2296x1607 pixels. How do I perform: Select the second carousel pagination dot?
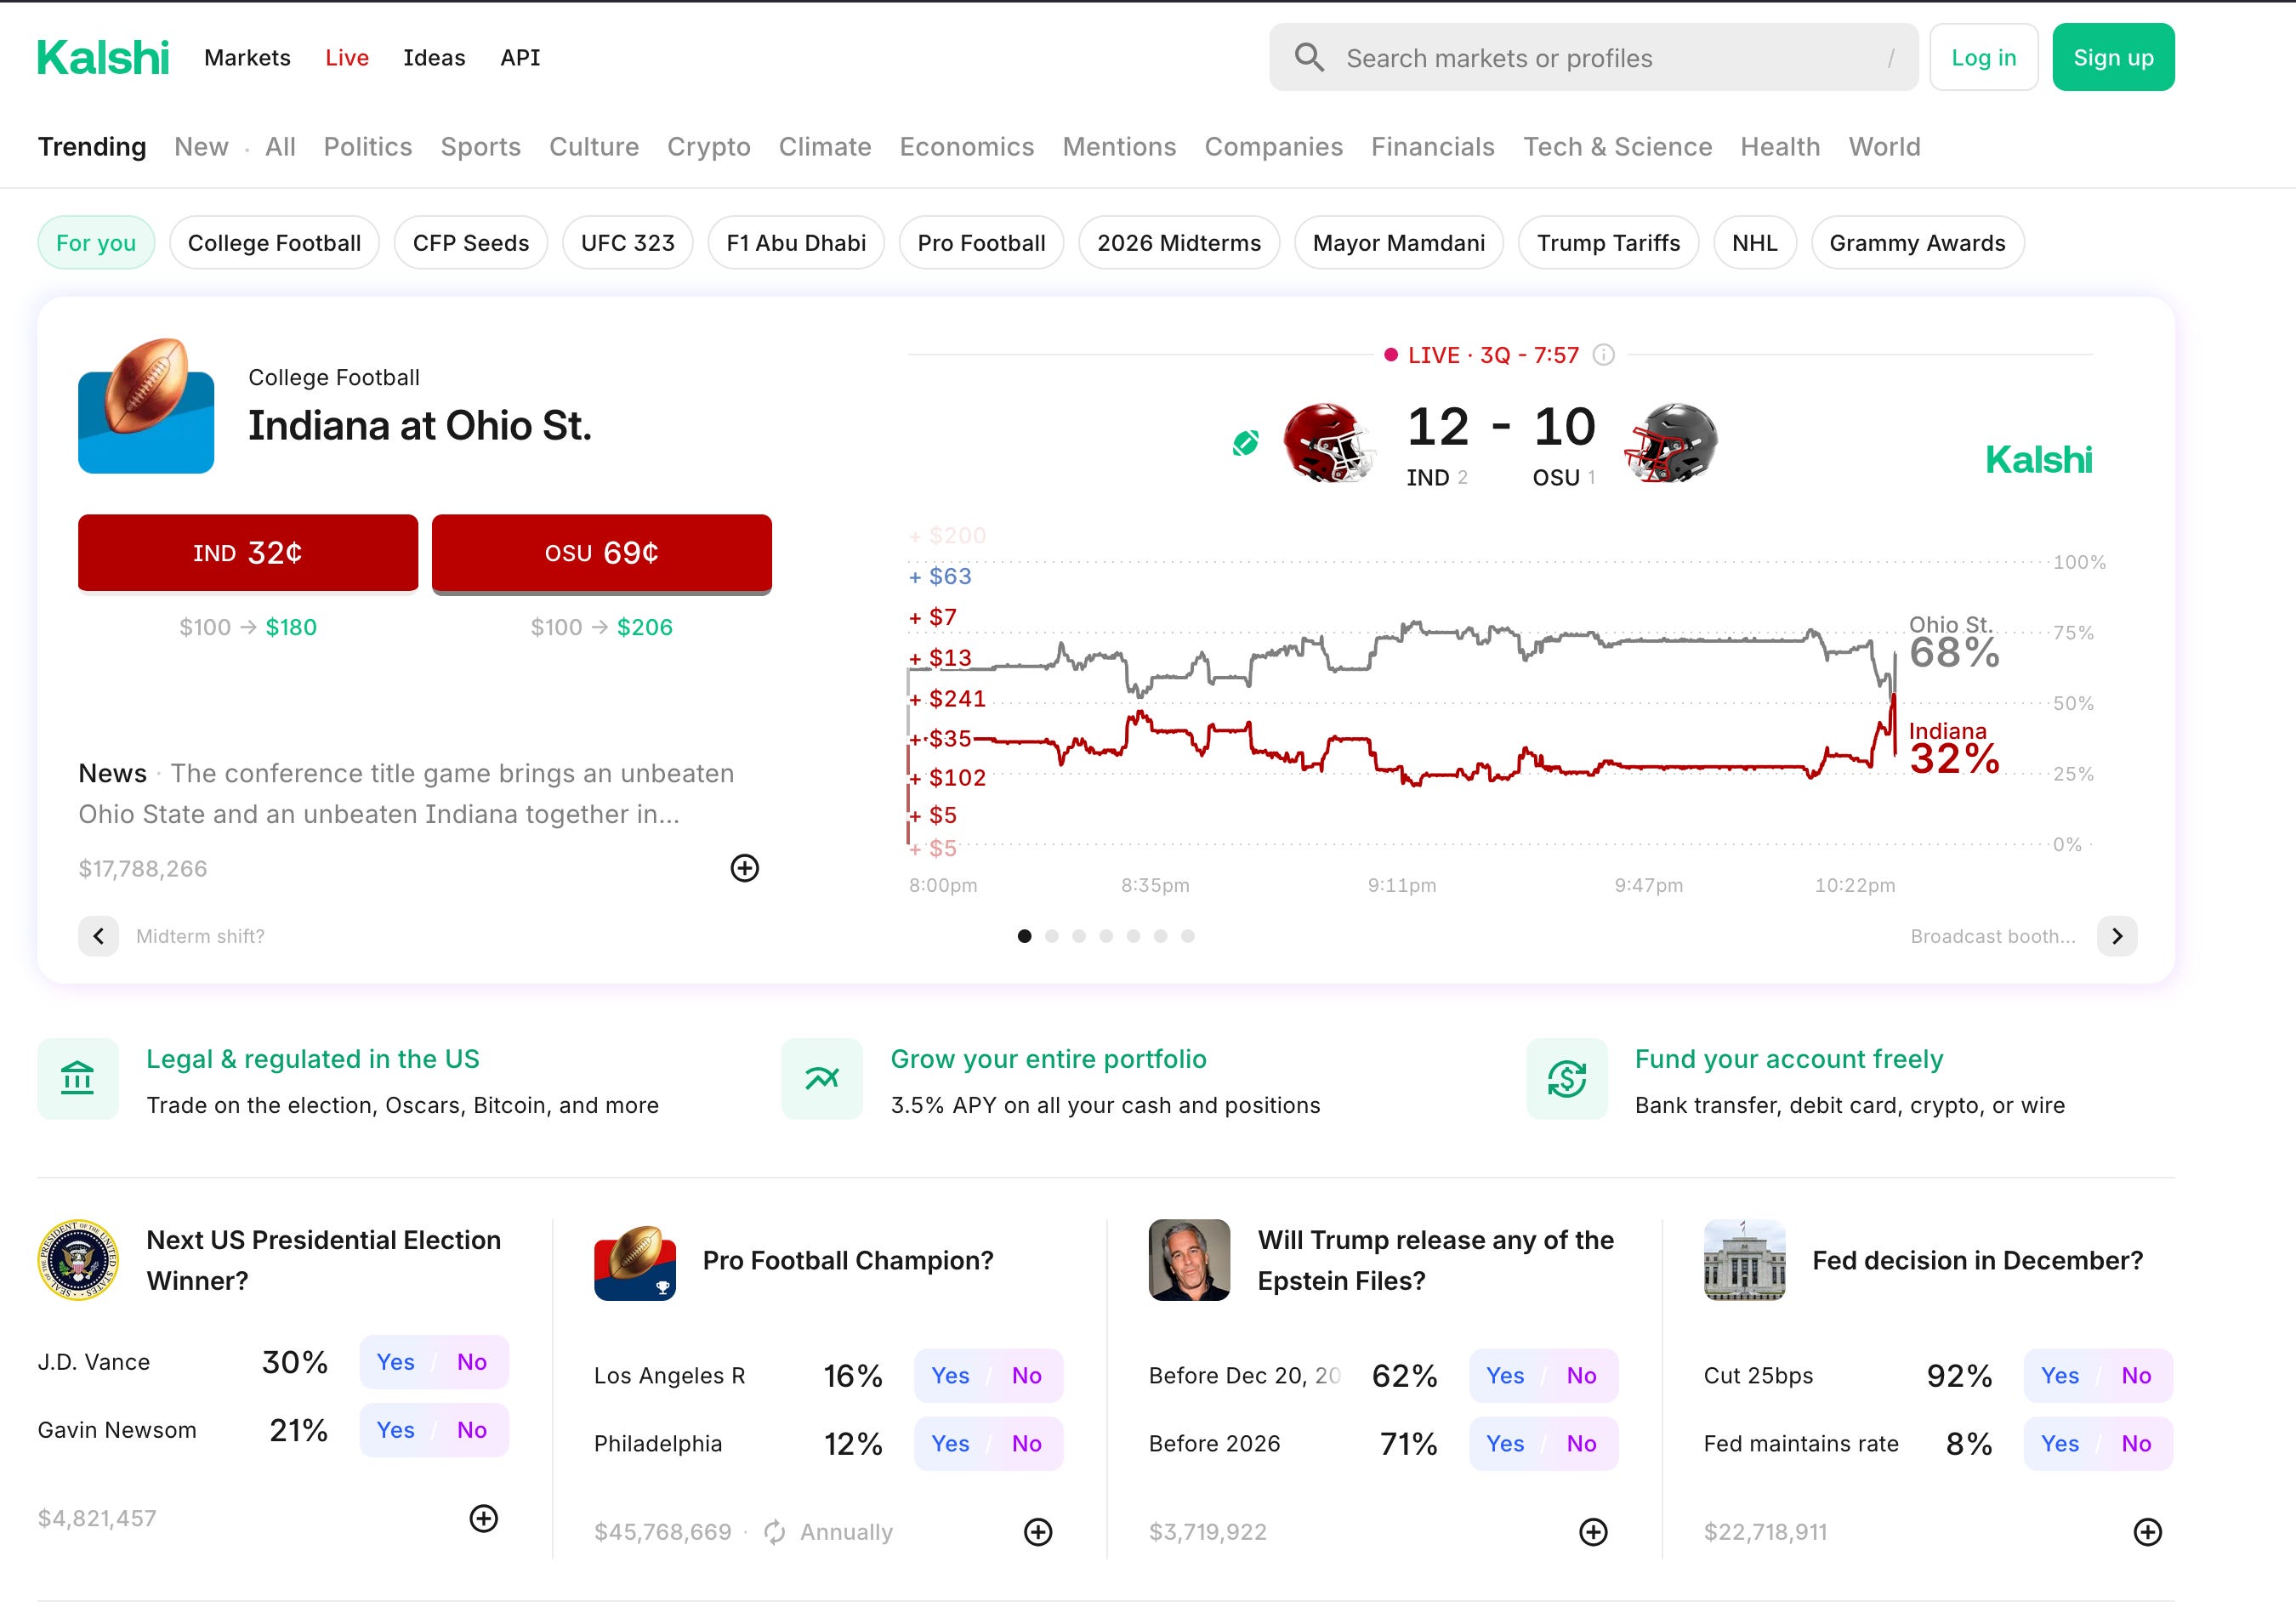pos(1051,936)
